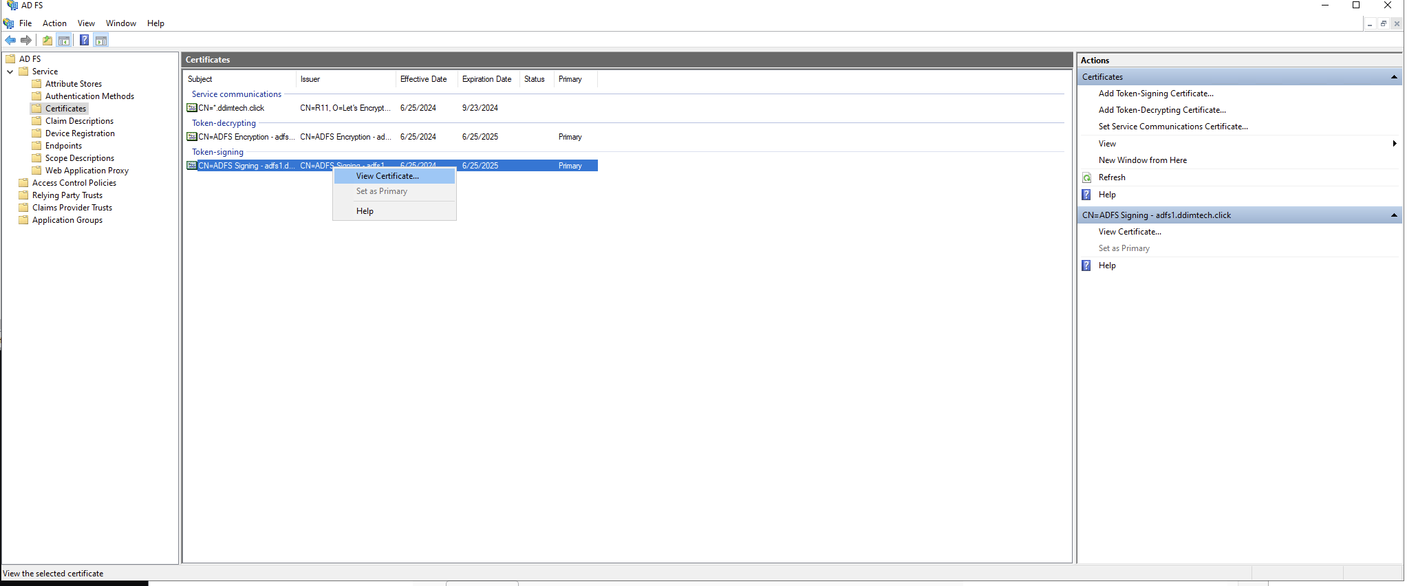Choose View Certificate... in context menu

[x=394, y=176]
